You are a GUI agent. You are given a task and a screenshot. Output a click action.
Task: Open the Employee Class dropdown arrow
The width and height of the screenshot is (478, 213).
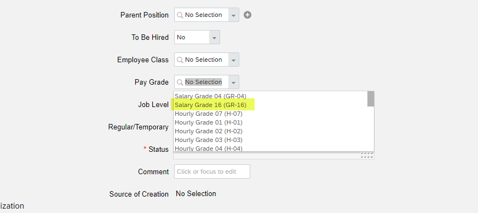click(233, 60)
